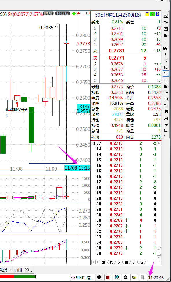Click the yellow box status bar icon
The height and width of the screenshot is (282, 171).
pyautogui.click(x=134, y=277)
